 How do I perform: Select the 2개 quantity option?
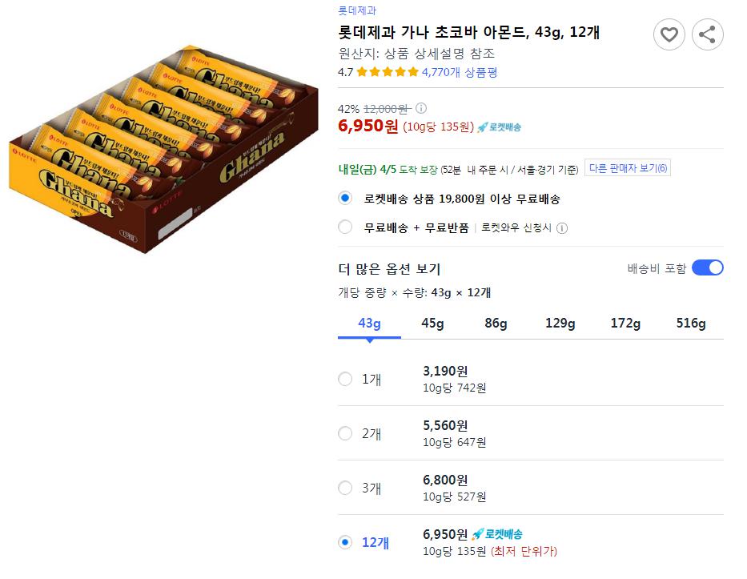(345, 433)
